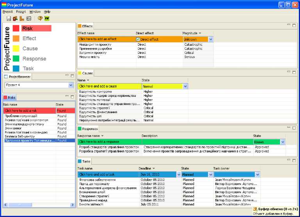Minimize the Tasks panel
Image resolution: width=300 pixels, height=217 pixels.
point(288,161)
